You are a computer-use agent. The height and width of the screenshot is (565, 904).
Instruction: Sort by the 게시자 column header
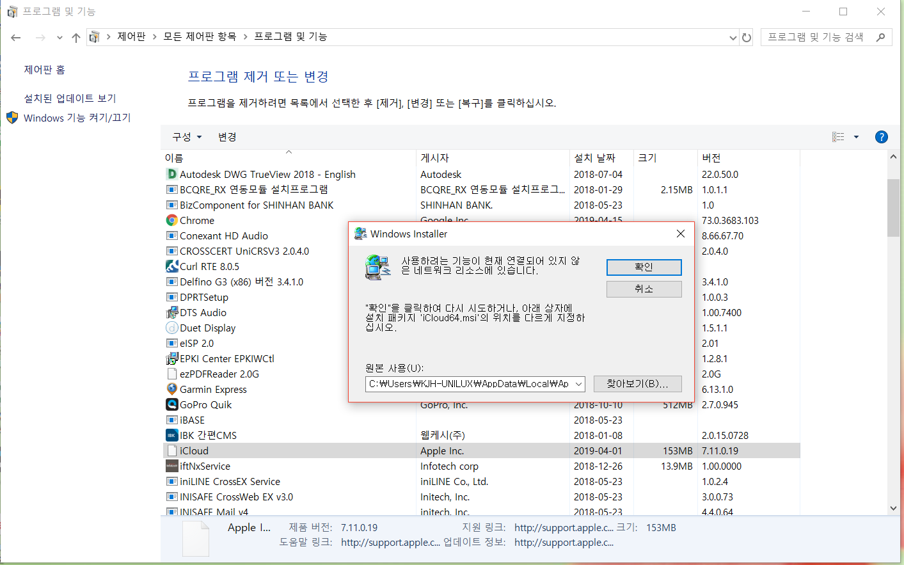click(x=493, y=157)
